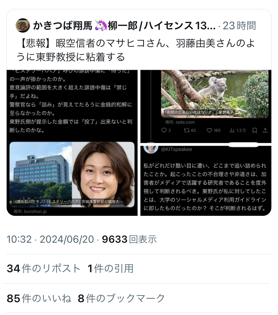Click the reply icon under koala image
Viewport: 278px width, 315px height.
tap(164, 130)
